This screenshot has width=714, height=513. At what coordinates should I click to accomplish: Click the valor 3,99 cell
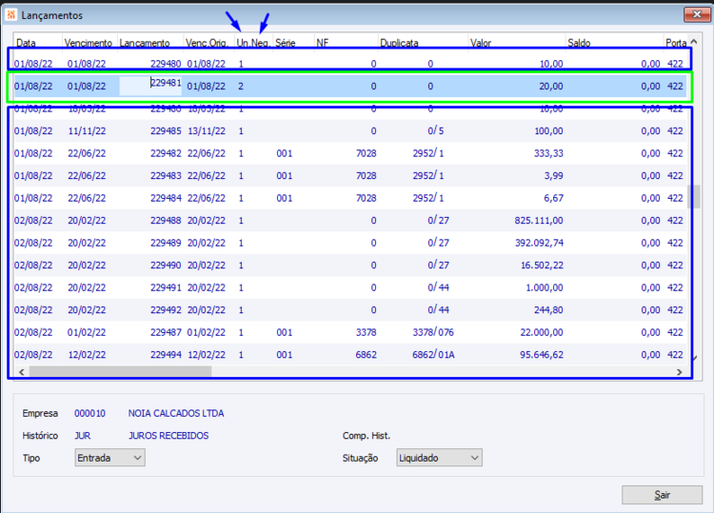coord(554,176)
